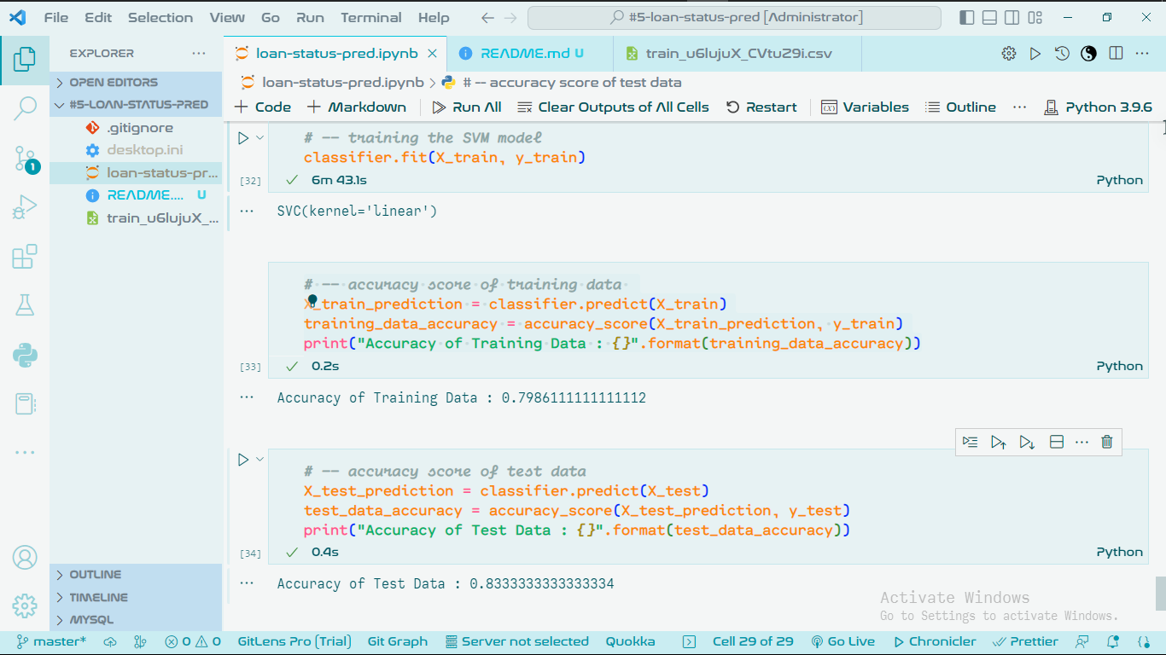Viewport: 1166px width, 655px height.
Task: Add a new Code cell
Action: coord(263,107)
